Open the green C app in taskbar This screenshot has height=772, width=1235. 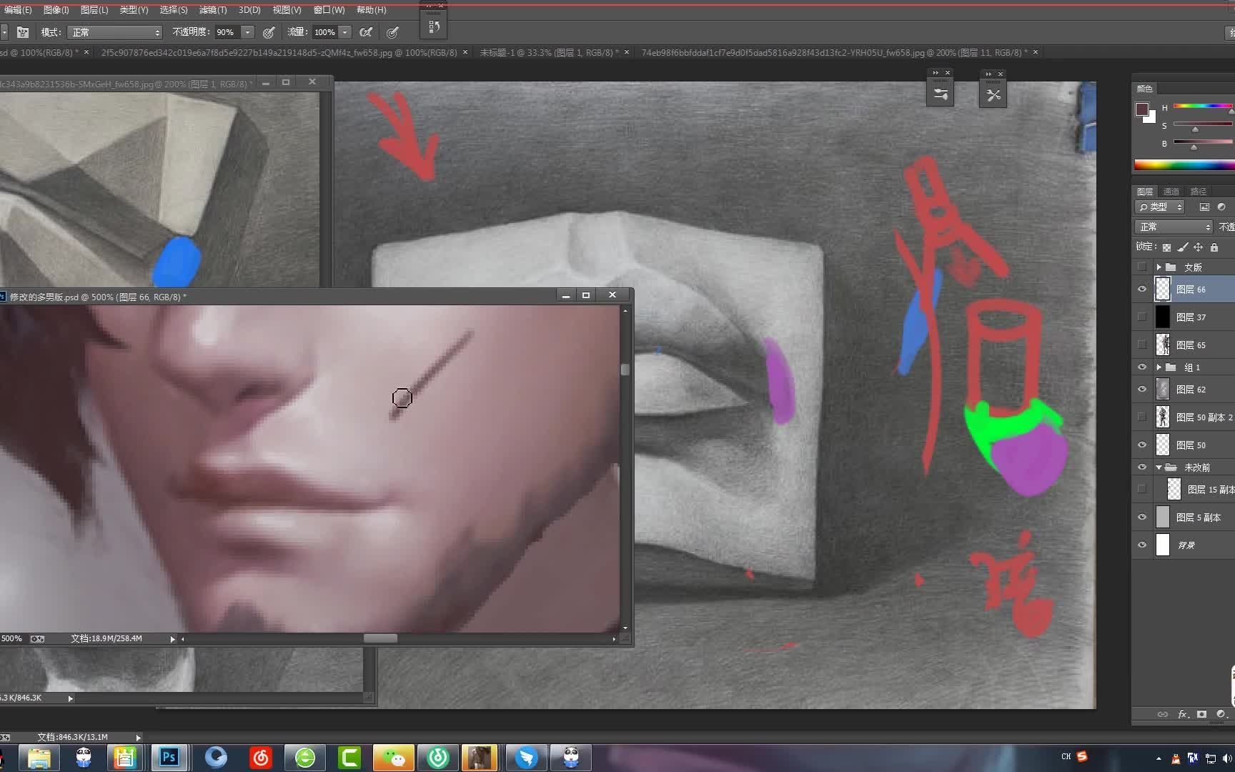tap(349, 757)
